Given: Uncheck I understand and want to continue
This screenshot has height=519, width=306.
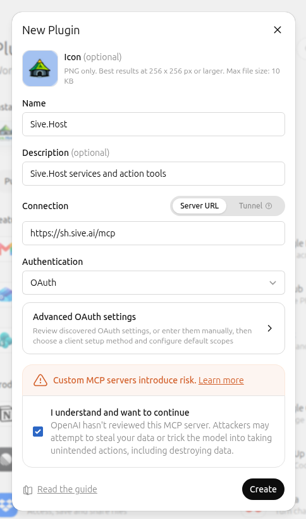Looking at the screenshot, I should (38, 432).
